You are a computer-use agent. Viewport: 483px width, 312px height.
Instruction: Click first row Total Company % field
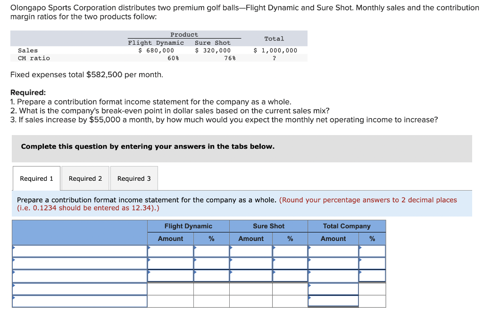[372, 251]
